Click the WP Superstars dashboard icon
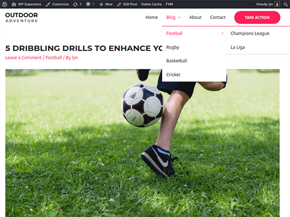This screenshot has height=217, width=290. (x=14, y=4)
